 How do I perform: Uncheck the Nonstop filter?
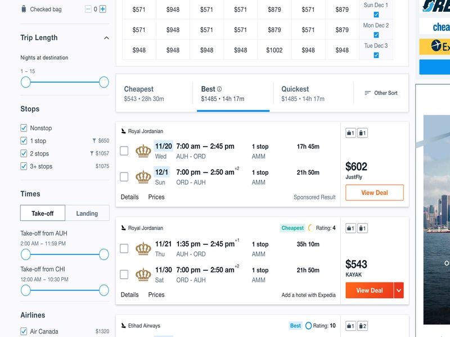[24, 128]
